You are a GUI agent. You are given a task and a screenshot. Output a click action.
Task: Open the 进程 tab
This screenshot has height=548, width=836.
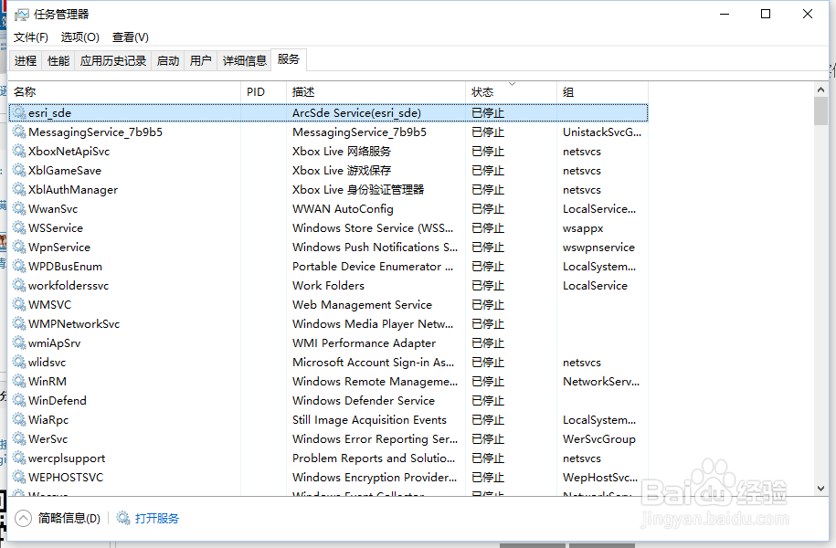(x=26, y=59)
